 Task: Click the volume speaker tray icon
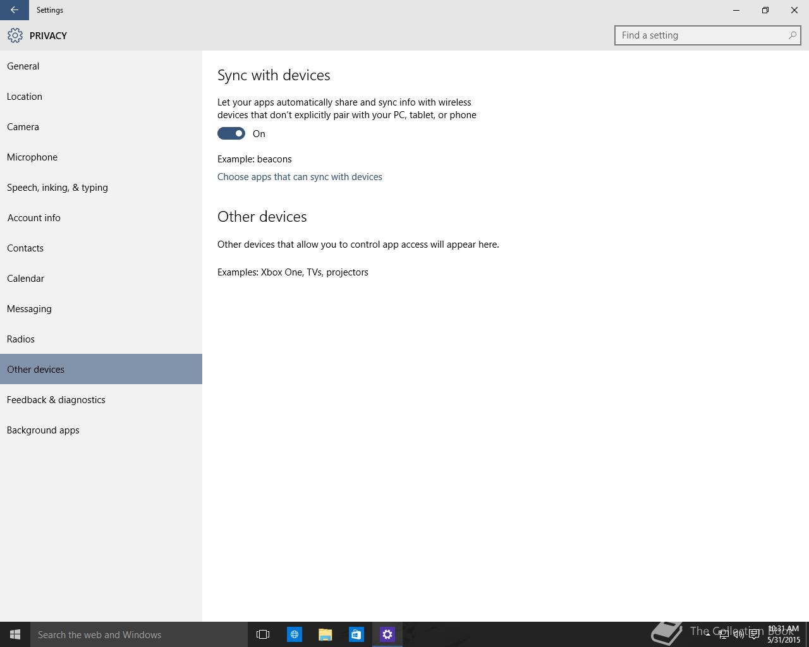[x=738, y=634]
